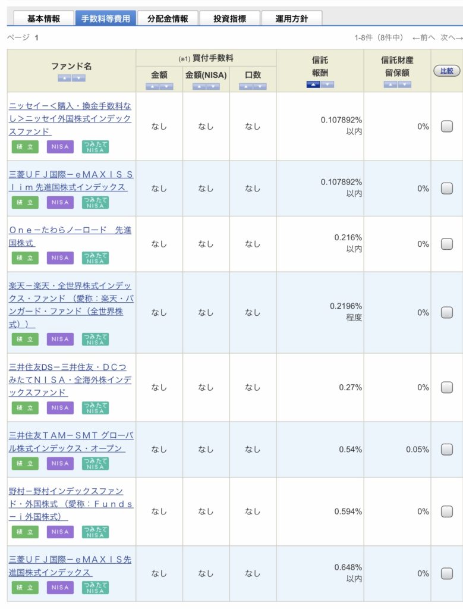Click つみたてNISA badge for eMAXIS先進国株式 fund
This screenshot has height=609, width=463.
point(95,587)
